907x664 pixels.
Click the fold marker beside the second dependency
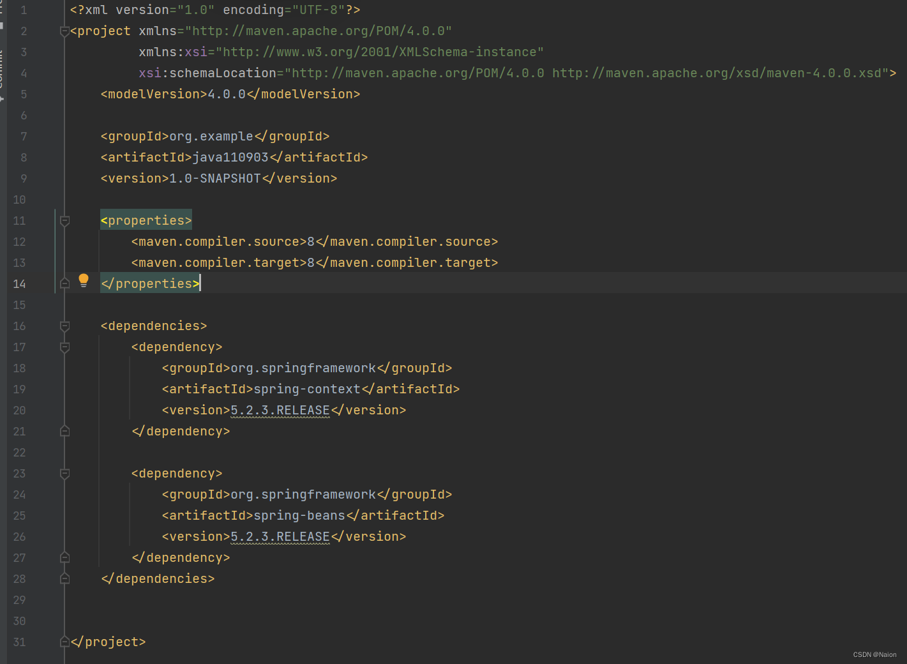[64, 474]
